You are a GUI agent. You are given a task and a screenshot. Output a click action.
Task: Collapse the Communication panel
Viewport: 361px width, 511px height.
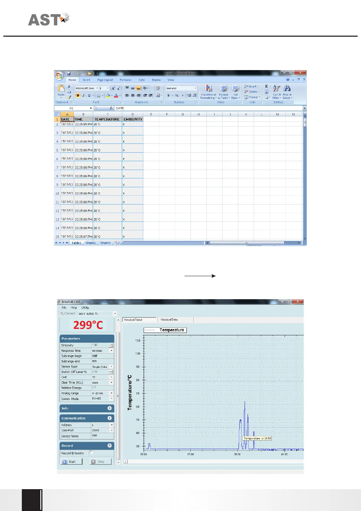[x=110, y=418]
